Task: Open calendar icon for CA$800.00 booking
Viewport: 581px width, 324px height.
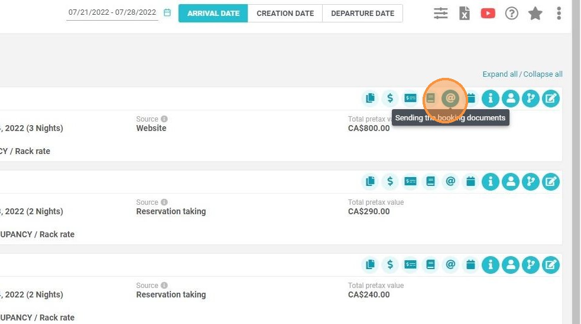Action: click(x=470, y=99)
